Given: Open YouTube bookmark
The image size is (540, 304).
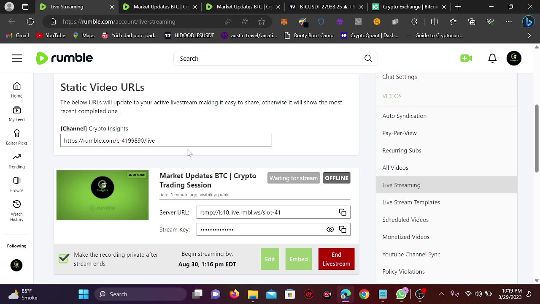Looking at the screenshot, I should coord(51,35).
